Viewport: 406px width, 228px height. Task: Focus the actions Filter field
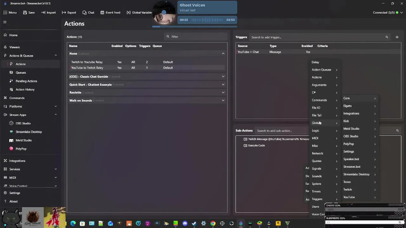196,37
